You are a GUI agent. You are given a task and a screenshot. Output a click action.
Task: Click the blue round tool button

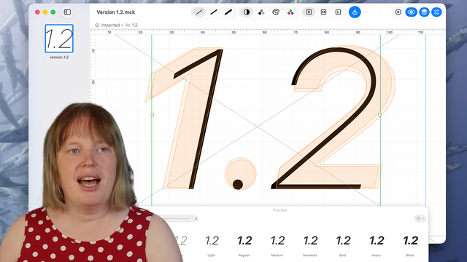[x=355, y=12]
